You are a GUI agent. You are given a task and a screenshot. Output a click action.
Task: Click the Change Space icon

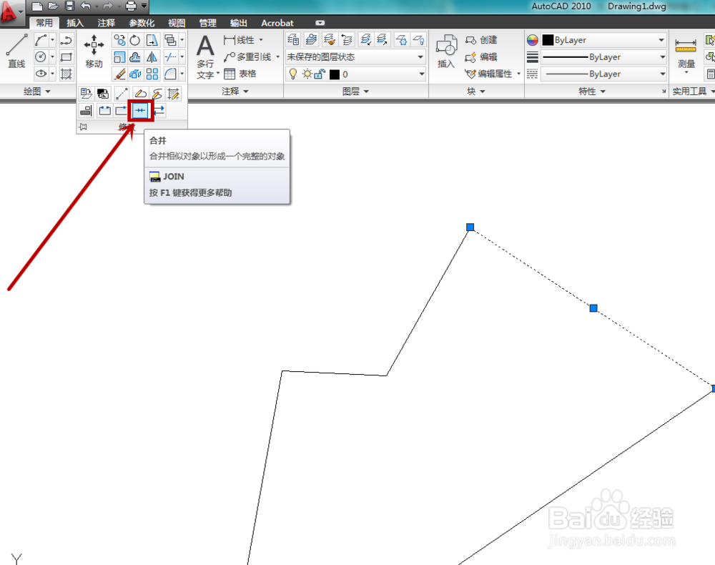point(103,94)
